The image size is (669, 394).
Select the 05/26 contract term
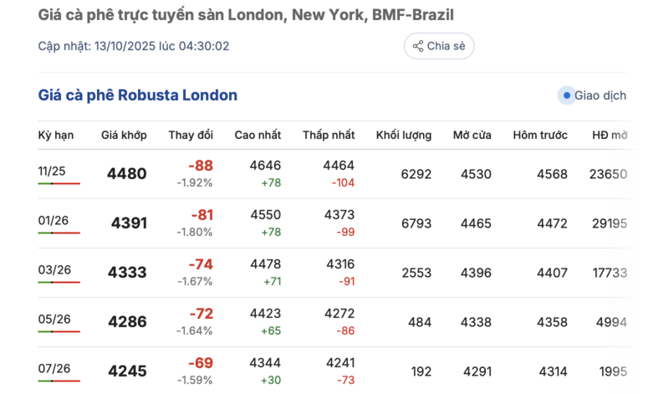coord(53,319)
